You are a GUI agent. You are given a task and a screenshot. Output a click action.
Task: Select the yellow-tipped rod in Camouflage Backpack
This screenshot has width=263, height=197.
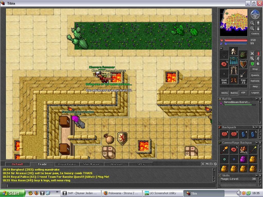click(253, 150)
